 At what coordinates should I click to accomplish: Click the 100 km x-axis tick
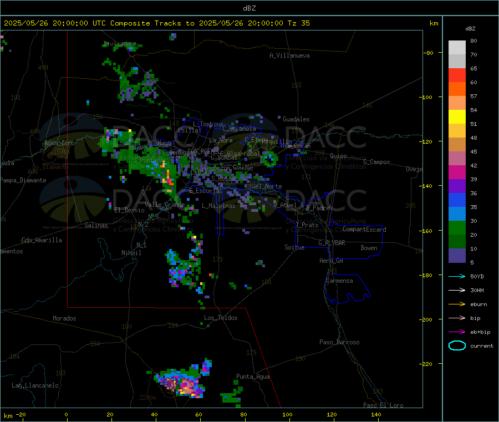coord(287,414)
